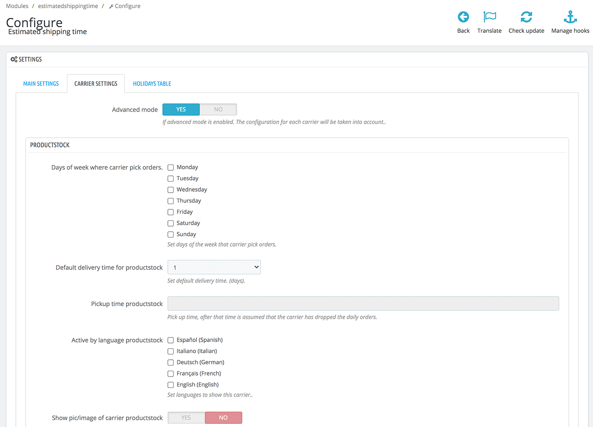
Task: Set Show pic/image of carrier to No
Action: 223,417
